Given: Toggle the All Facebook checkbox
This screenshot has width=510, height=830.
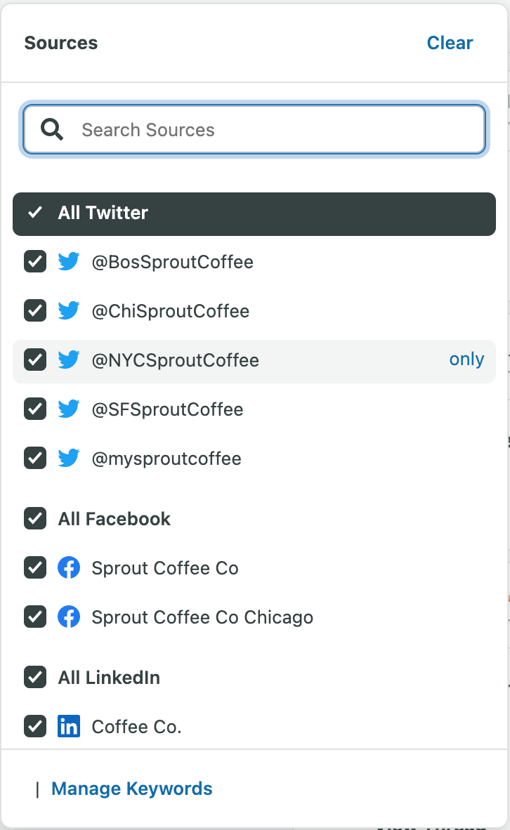Looking at the screenshot, I should pos(35,519).
